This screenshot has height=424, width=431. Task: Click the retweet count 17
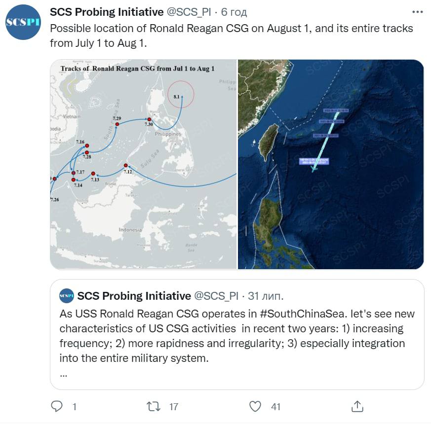click(173, 407)
